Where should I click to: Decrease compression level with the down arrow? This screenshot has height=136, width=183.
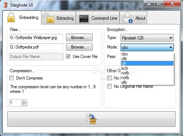(24, 104)
